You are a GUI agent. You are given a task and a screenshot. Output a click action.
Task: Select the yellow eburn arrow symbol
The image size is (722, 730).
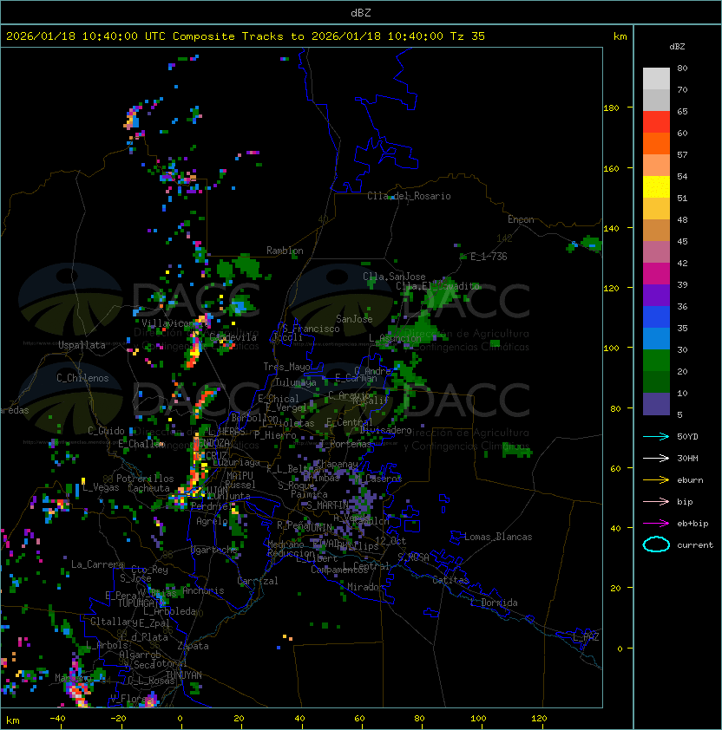[x=656, y=479]
